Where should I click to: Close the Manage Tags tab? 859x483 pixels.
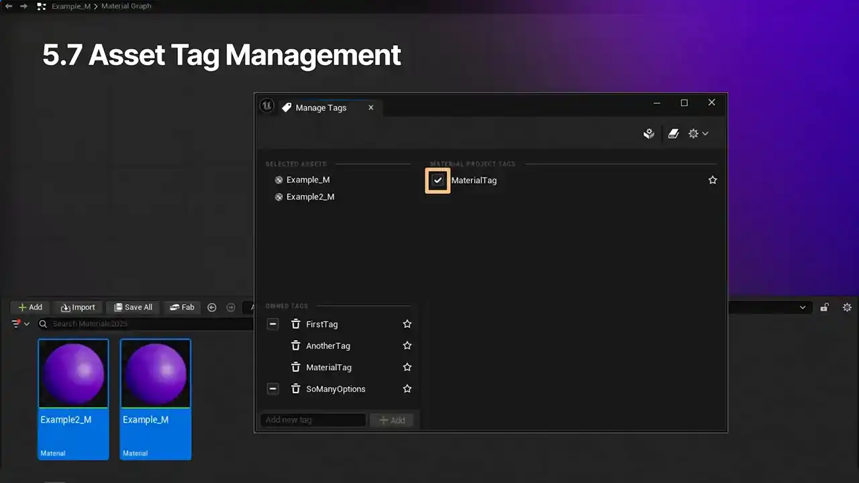pos(370,108)
